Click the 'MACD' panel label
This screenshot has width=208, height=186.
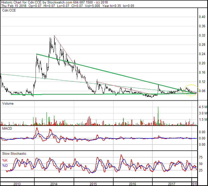point(7,128)
